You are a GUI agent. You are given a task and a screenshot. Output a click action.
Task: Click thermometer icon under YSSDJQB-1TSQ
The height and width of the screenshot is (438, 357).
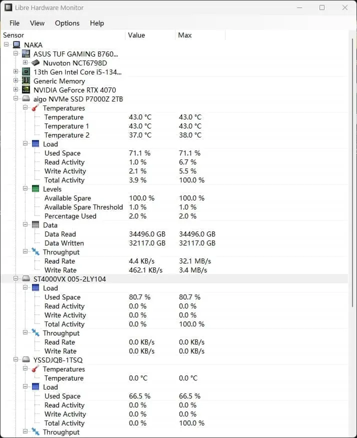(35, 368)
